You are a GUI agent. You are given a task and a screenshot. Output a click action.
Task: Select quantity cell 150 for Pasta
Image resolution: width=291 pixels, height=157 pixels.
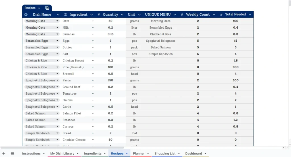point(111,80)
